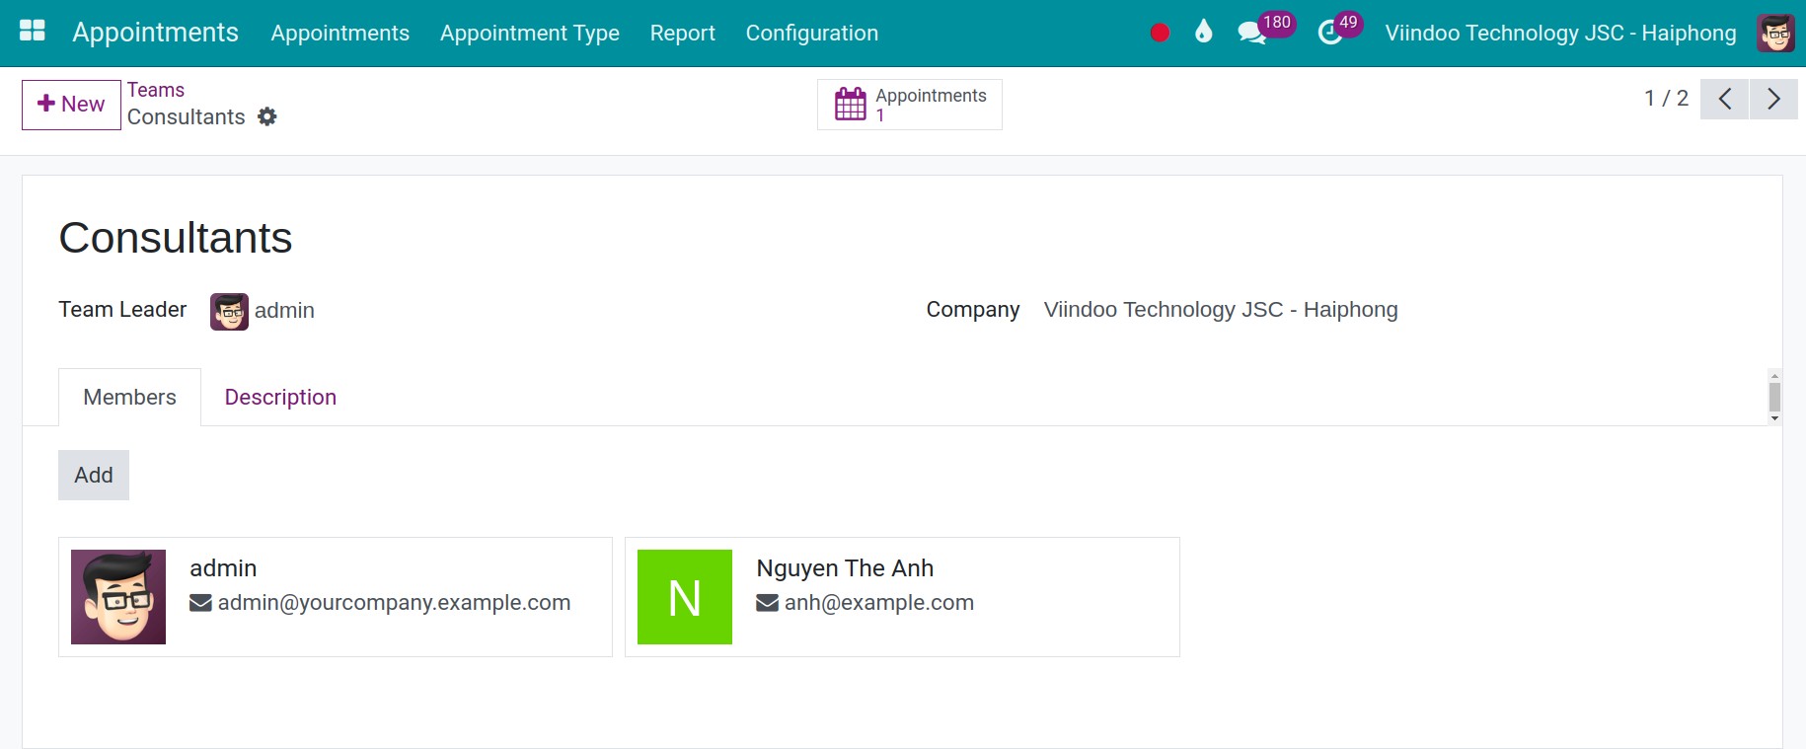Open the Report menu
This screenshot has width=1806, height=749.
coord(682,33)
